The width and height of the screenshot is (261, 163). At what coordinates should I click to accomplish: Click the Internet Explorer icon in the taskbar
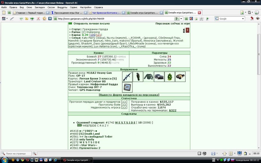55,160
